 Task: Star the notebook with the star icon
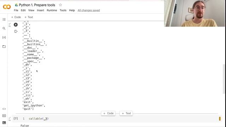(60, 5)
